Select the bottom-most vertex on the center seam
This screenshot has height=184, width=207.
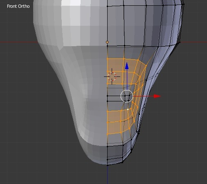(x=107, y=165)
